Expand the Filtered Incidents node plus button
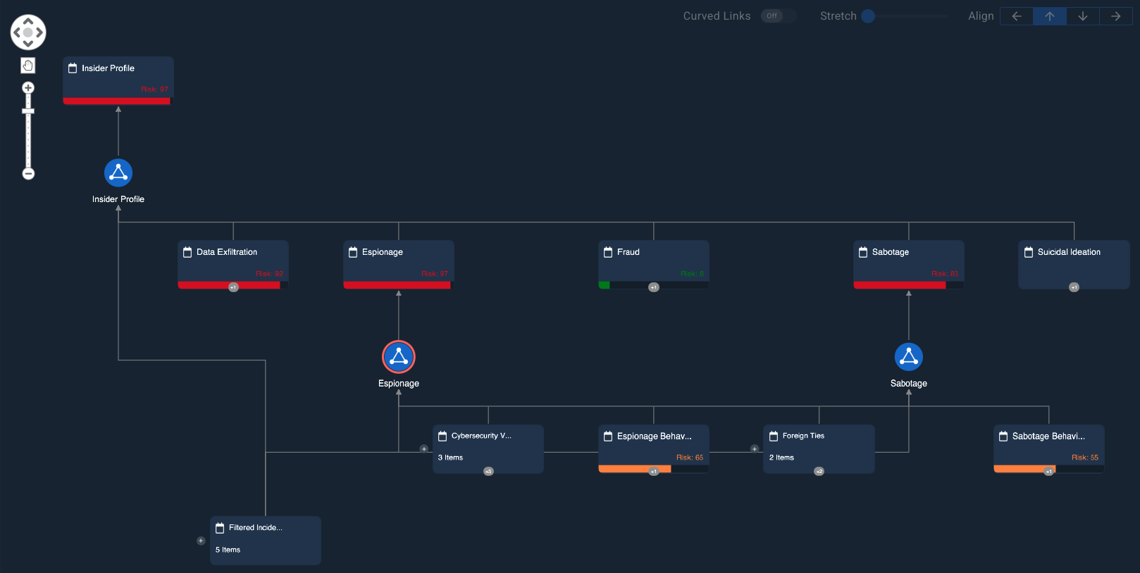 click(x=201, y=541)
